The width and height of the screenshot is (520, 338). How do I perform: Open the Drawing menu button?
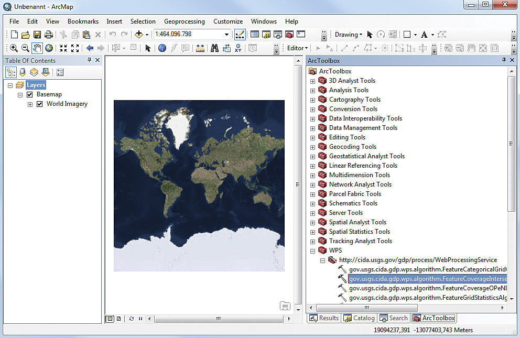pos(349,35)
